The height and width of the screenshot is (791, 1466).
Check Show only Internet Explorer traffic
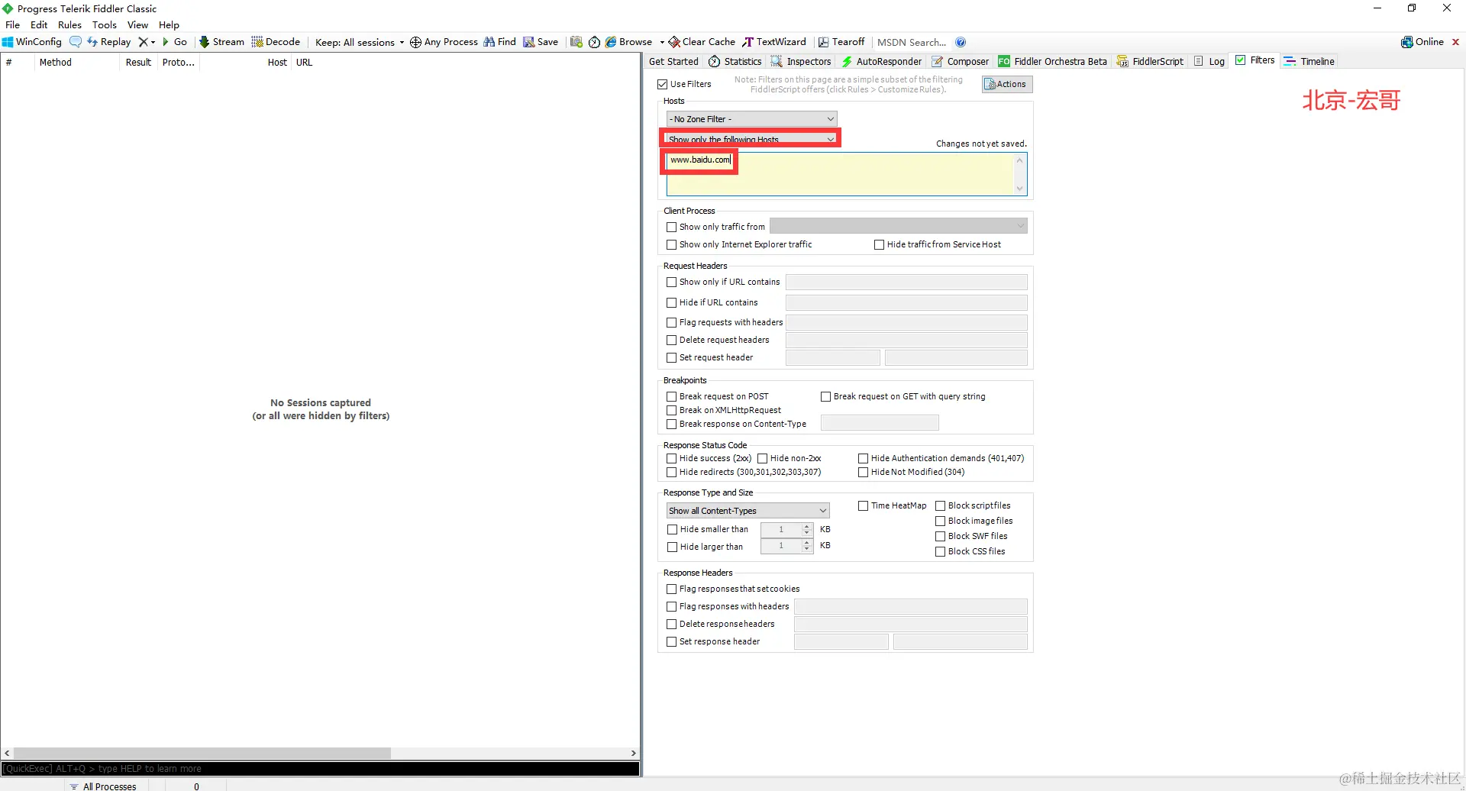pos(672,244)
